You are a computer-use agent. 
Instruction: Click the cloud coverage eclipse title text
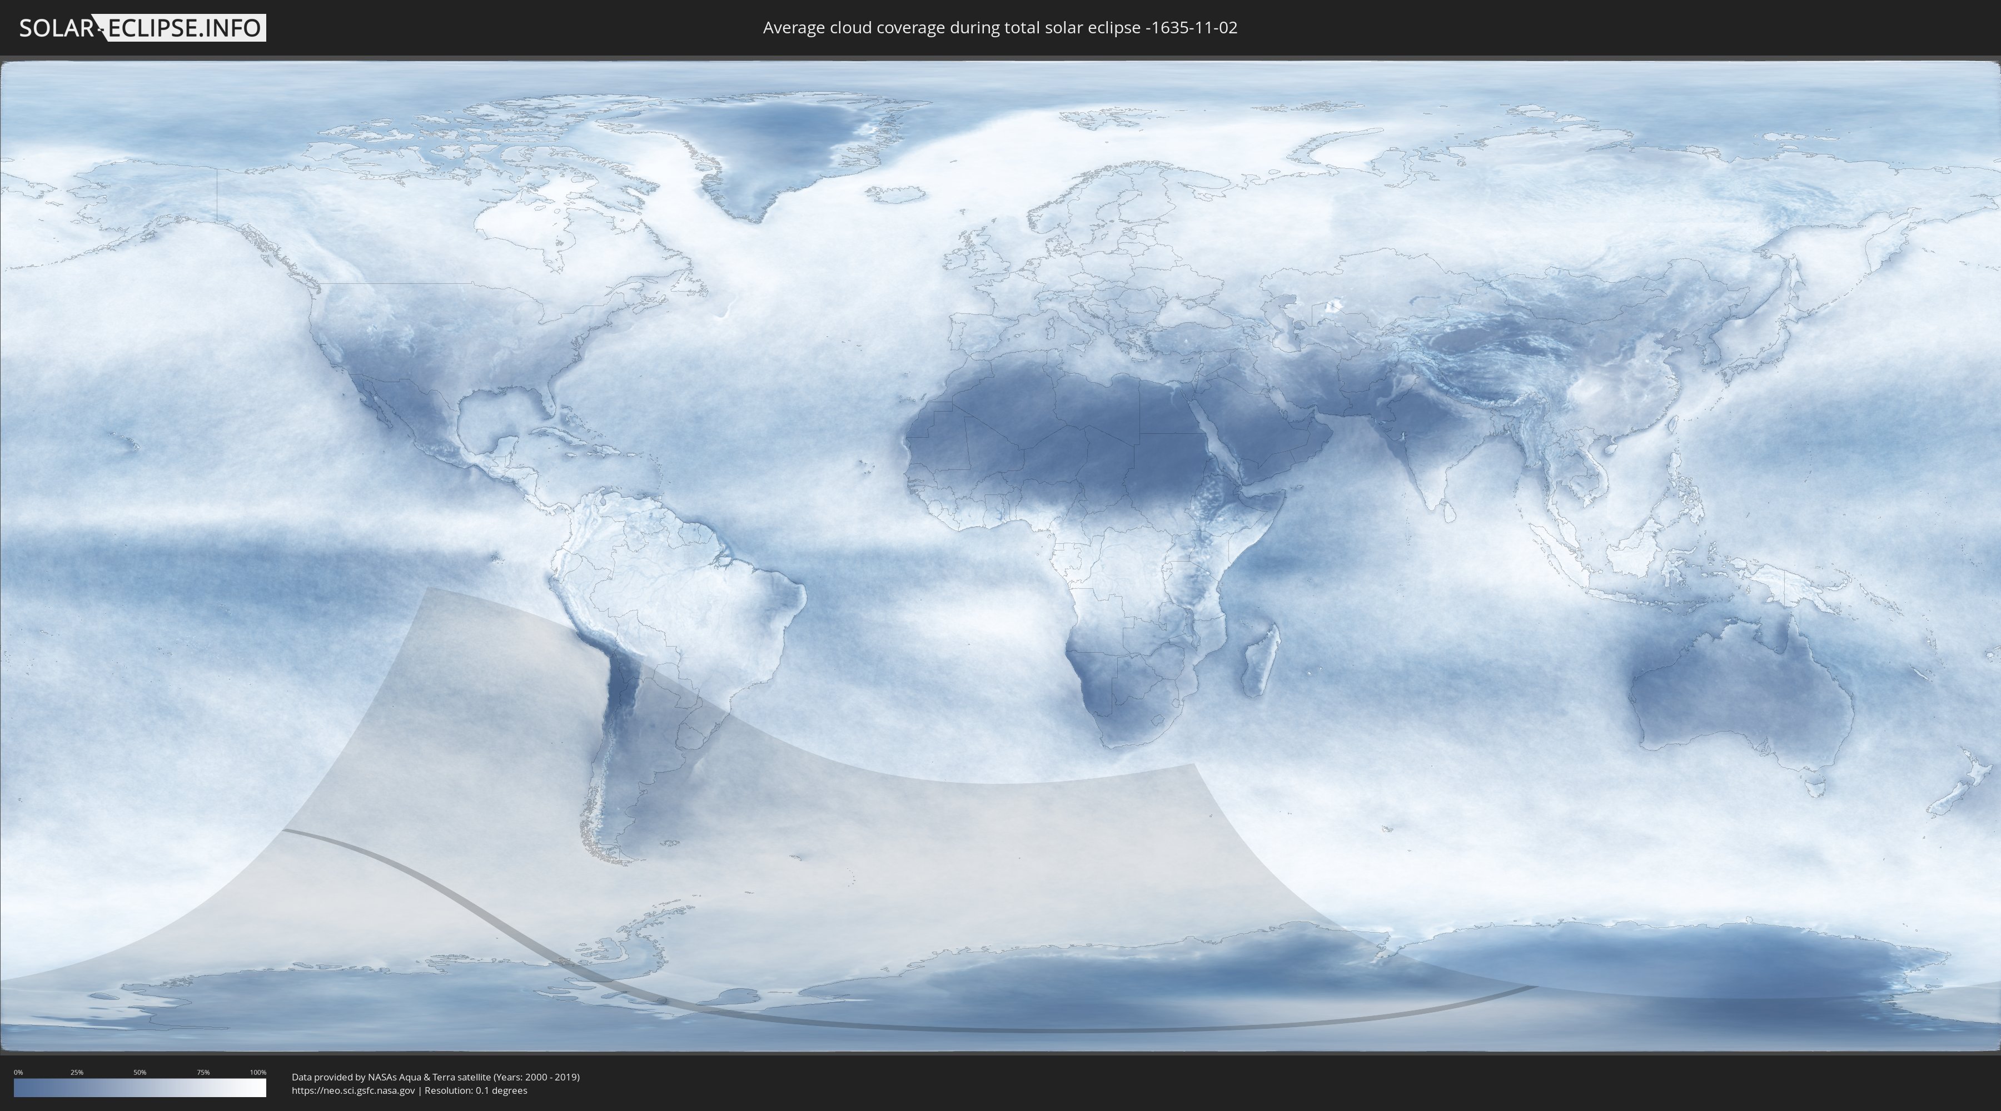pos(1000,28)
